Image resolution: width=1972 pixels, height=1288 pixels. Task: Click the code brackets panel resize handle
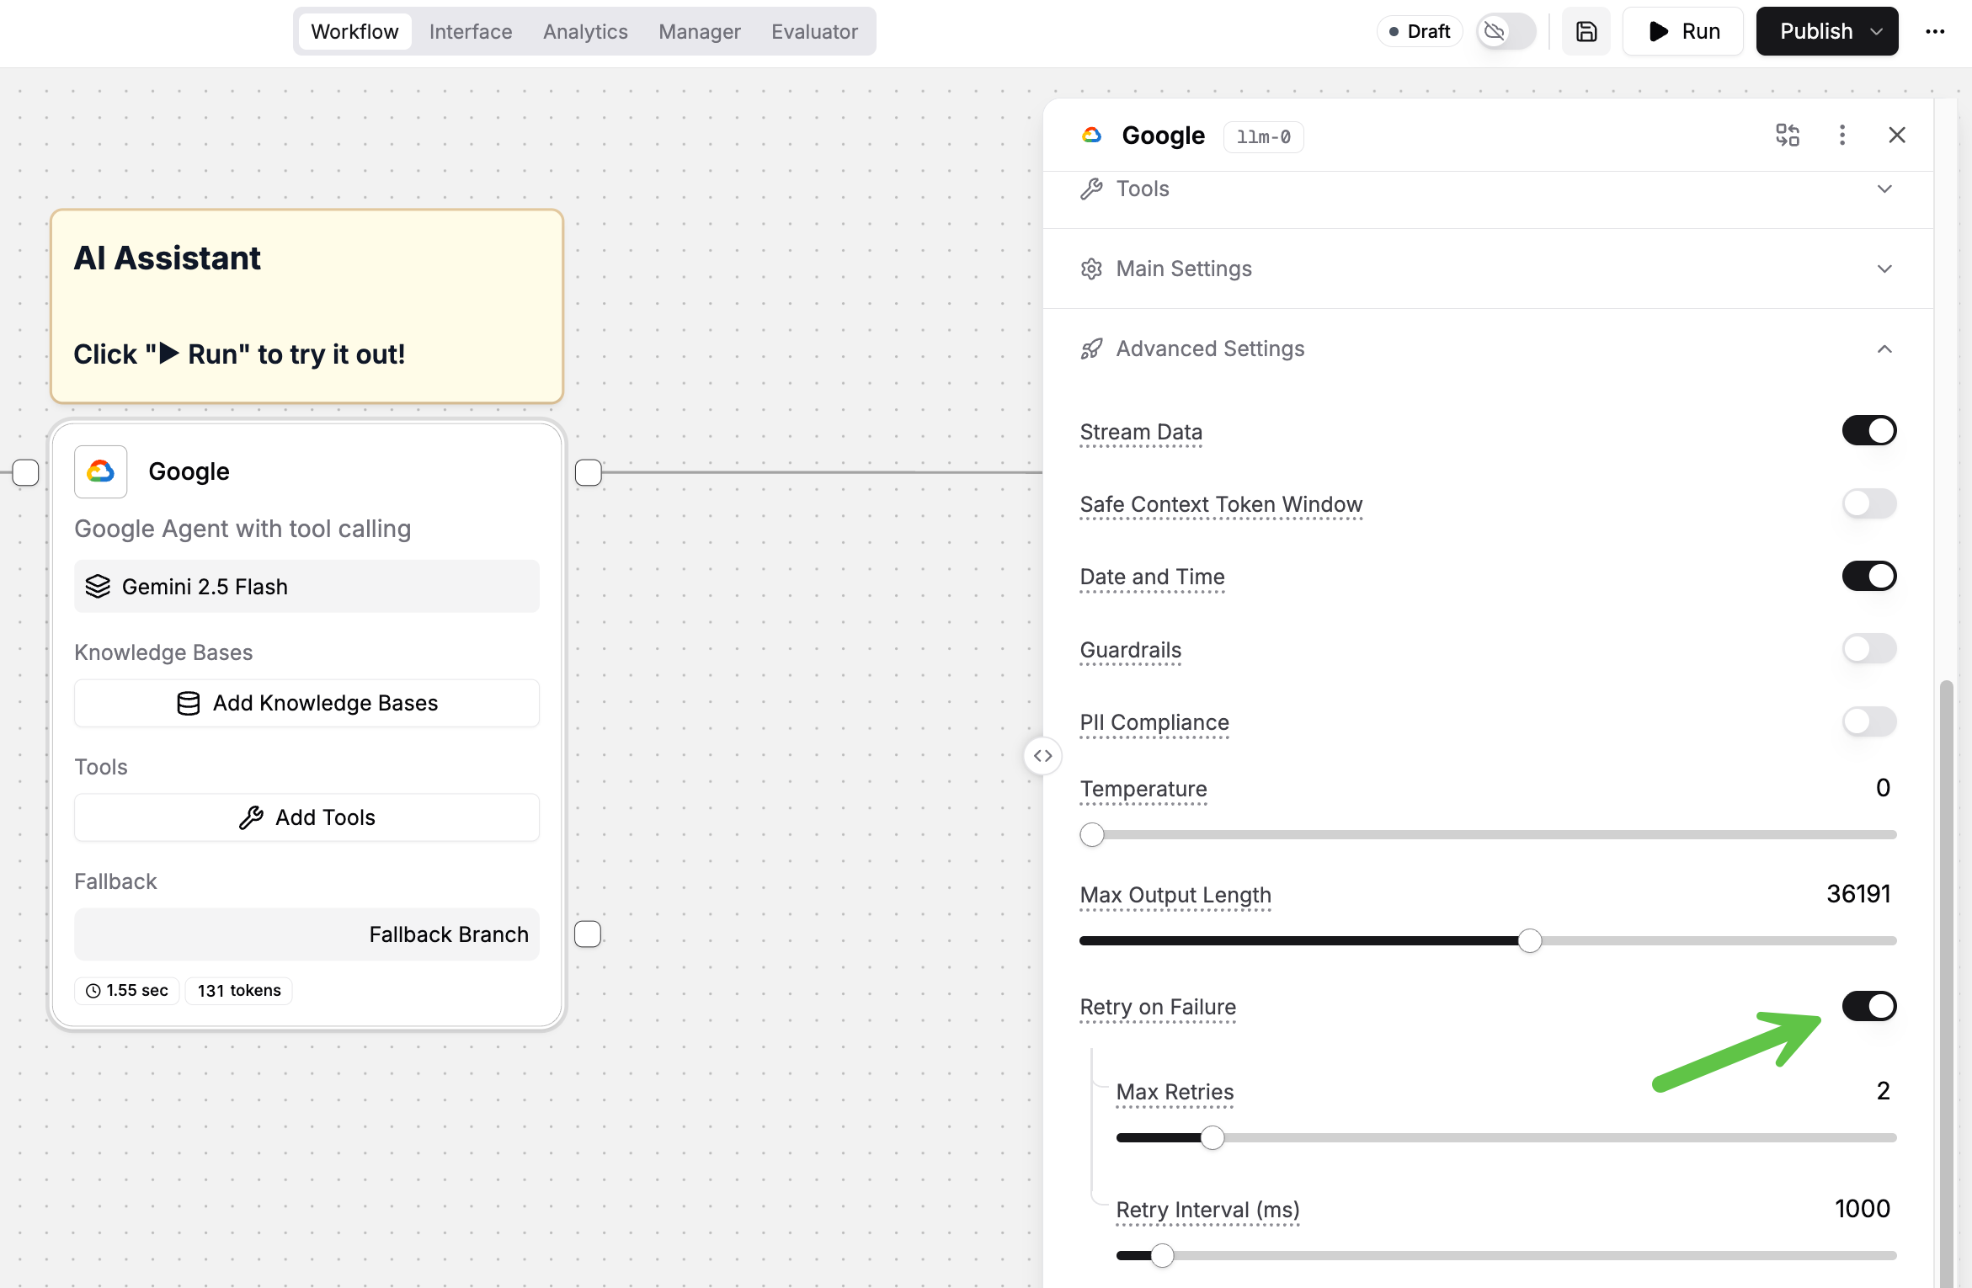(x=1043, y=755)
